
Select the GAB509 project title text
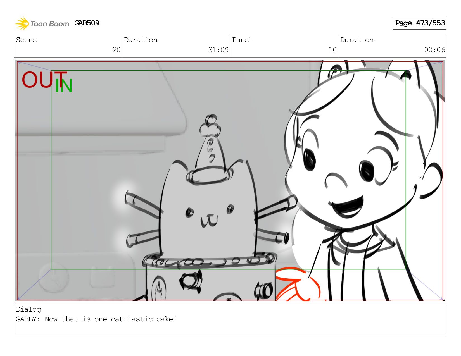coord(87,23)
